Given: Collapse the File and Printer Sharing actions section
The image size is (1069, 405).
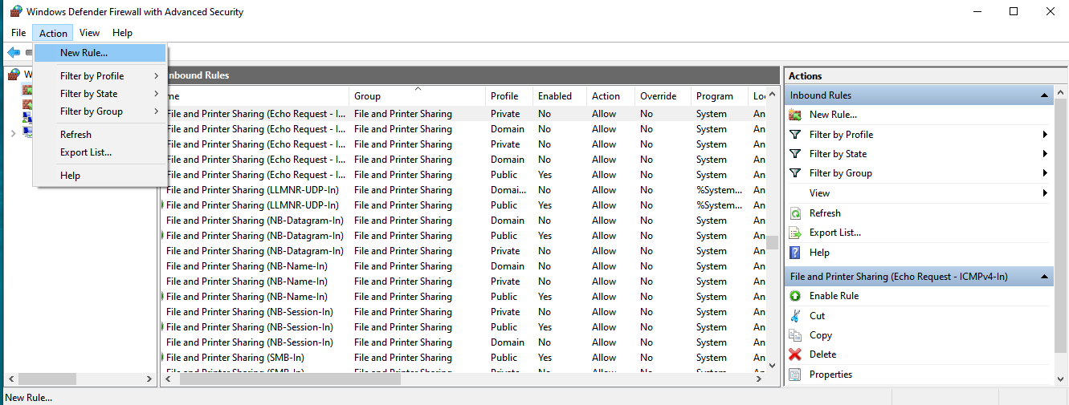Looking at the screenshot, I should click(x=1045, y=277).
